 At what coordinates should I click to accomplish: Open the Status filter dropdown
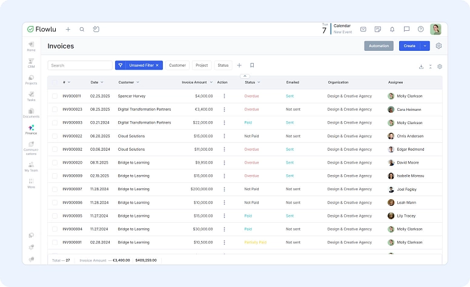223,65
